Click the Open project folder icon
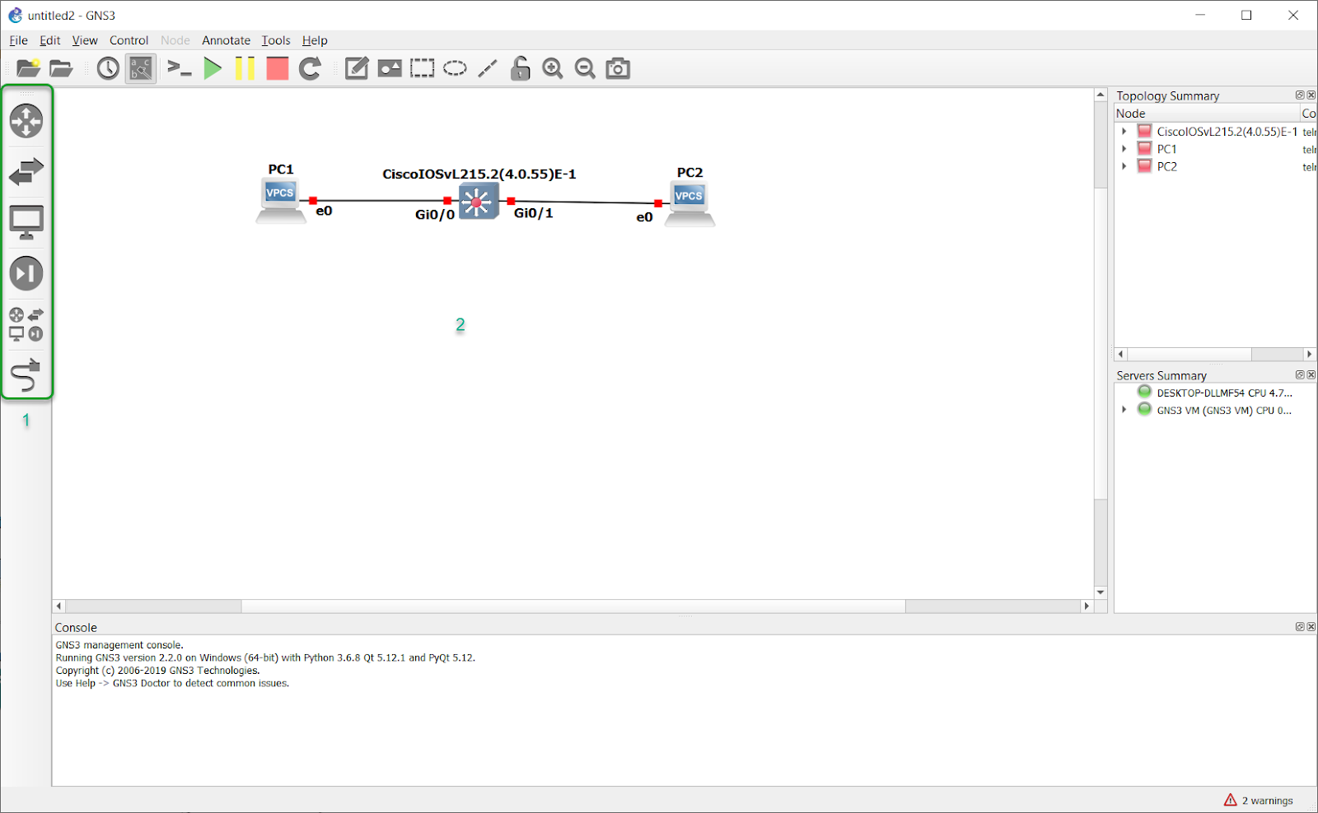The image size is (1318, 813). [61, 68]
